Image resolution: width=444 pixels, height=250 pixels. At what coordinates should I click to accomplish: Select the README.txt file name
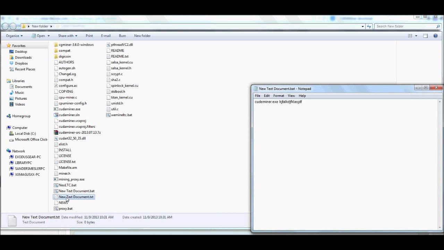pos(120,56)
